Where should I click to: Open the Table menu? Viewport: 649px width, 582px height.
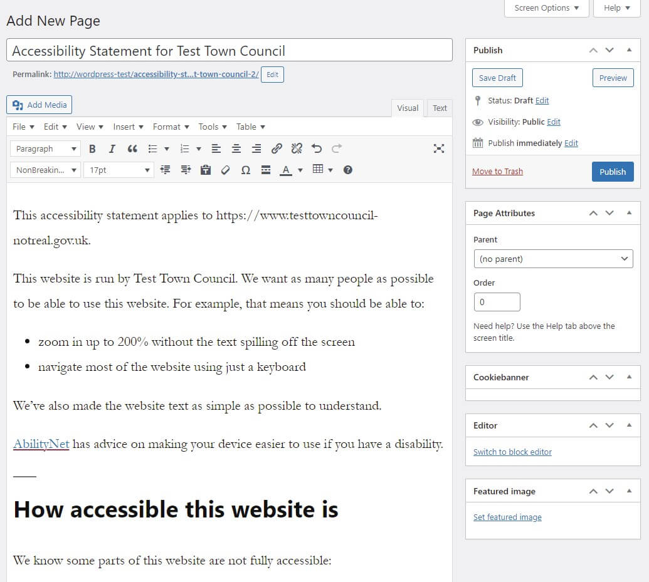click(250, 127)
